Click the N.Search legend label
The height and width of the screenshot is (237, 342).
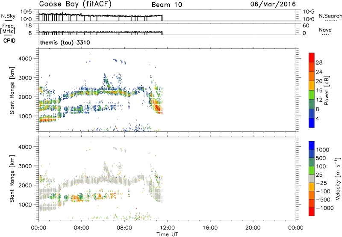point(330,16)
